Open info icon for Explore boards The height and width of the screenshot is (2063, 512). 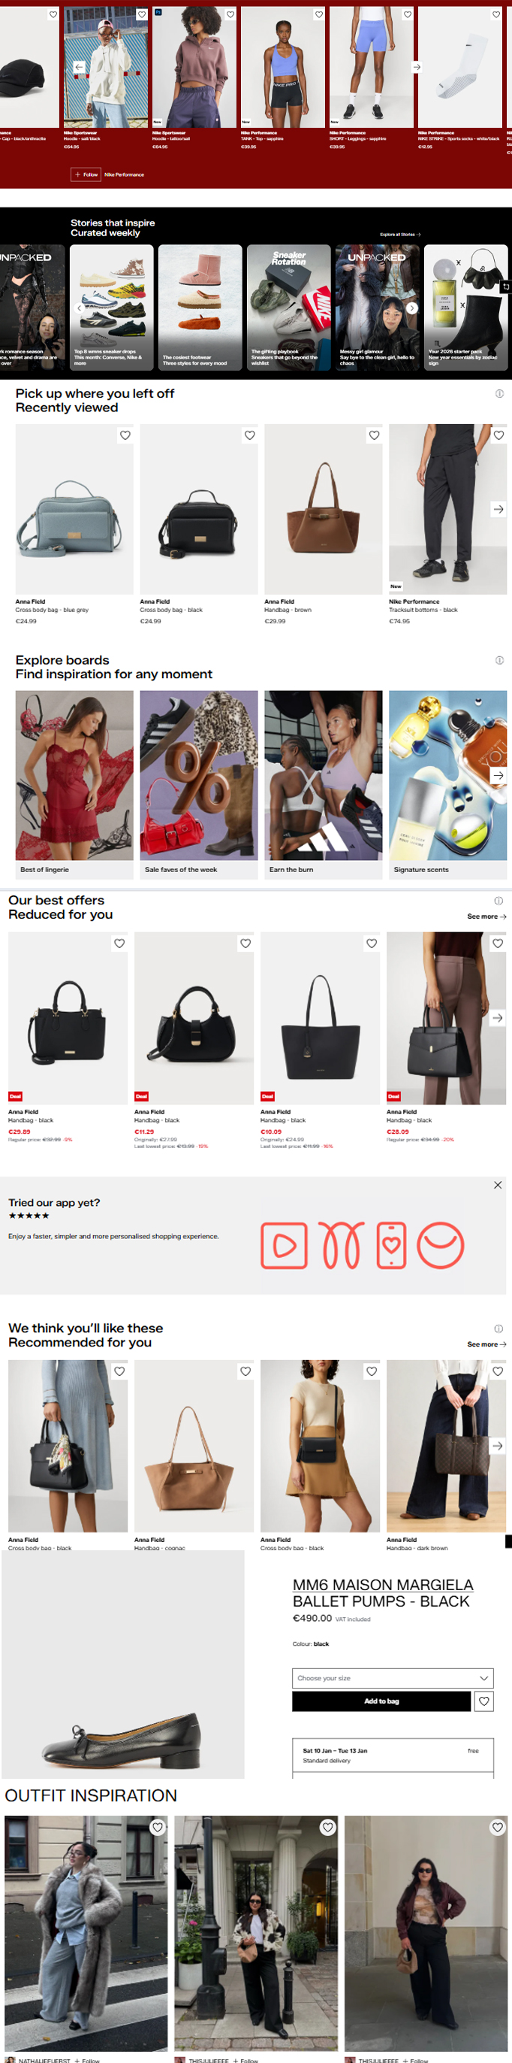[x=499, y=660]
